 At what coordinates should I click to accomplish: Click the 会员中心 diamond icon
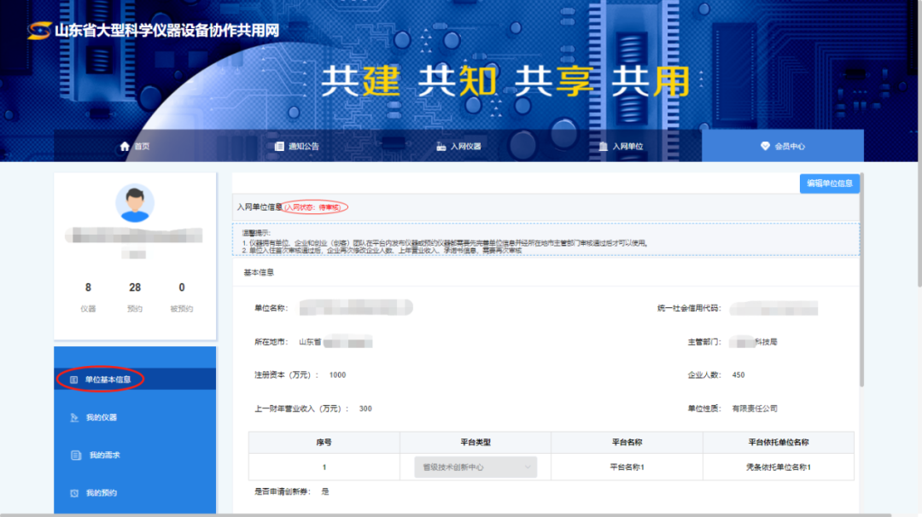tap(765, 146)
